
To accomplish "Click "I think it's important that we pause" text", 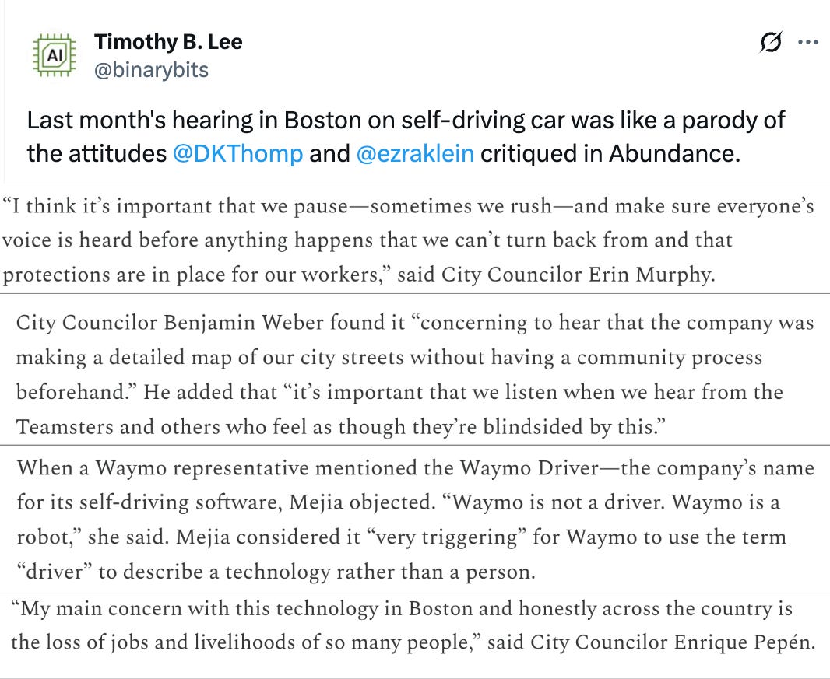I will coord(174,206).
